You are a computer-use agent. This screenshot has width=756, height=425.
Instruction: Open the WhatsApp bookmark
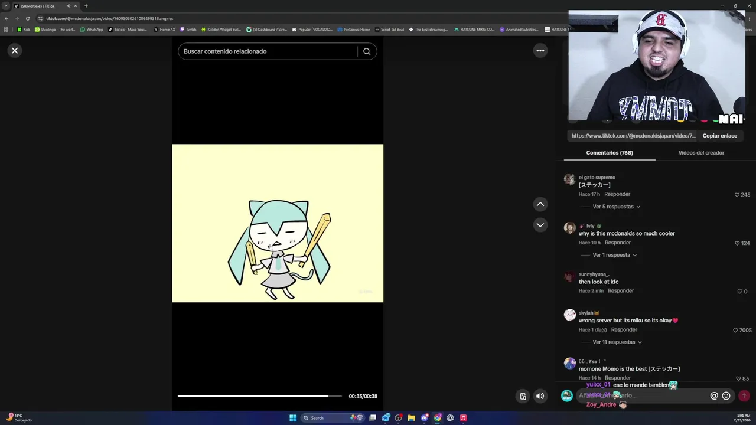click(92, 30)
